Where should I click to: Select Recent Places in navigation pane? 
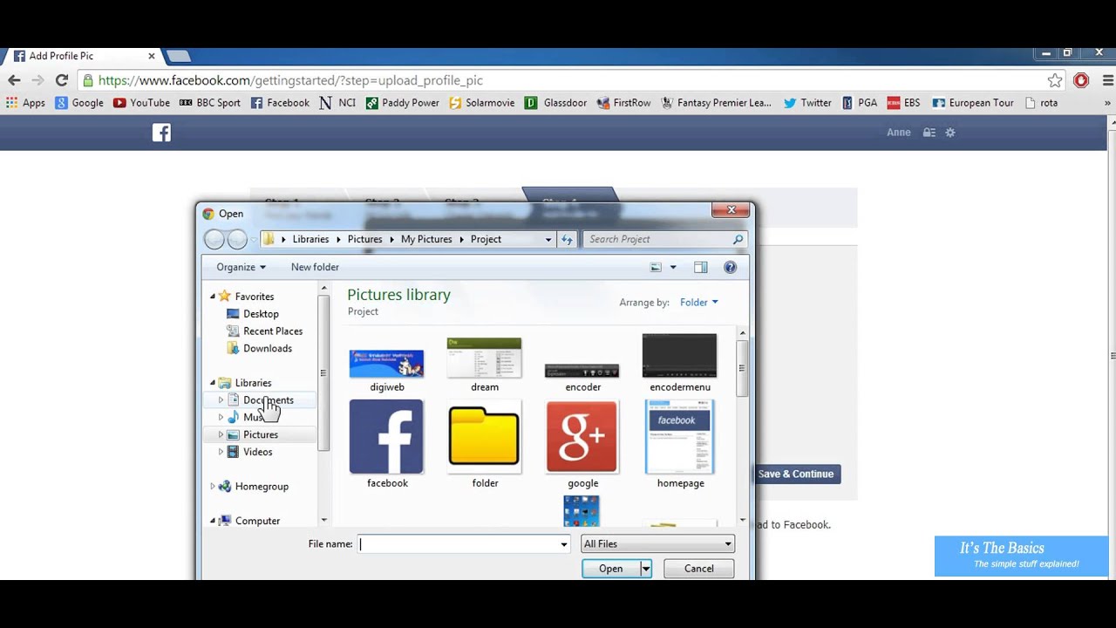pos(273,331)
